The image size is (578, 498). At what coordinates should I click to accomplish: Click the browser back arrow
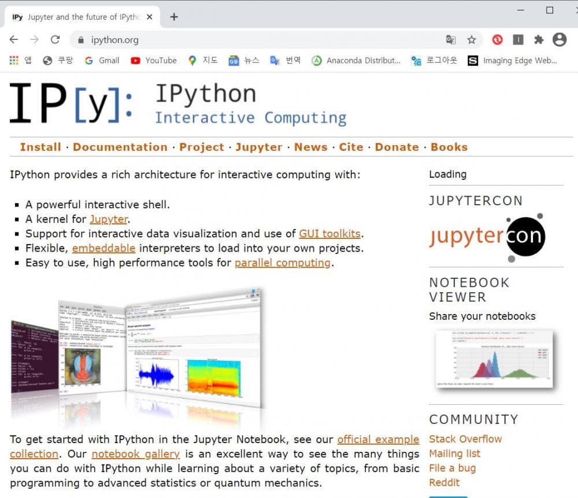14,40
